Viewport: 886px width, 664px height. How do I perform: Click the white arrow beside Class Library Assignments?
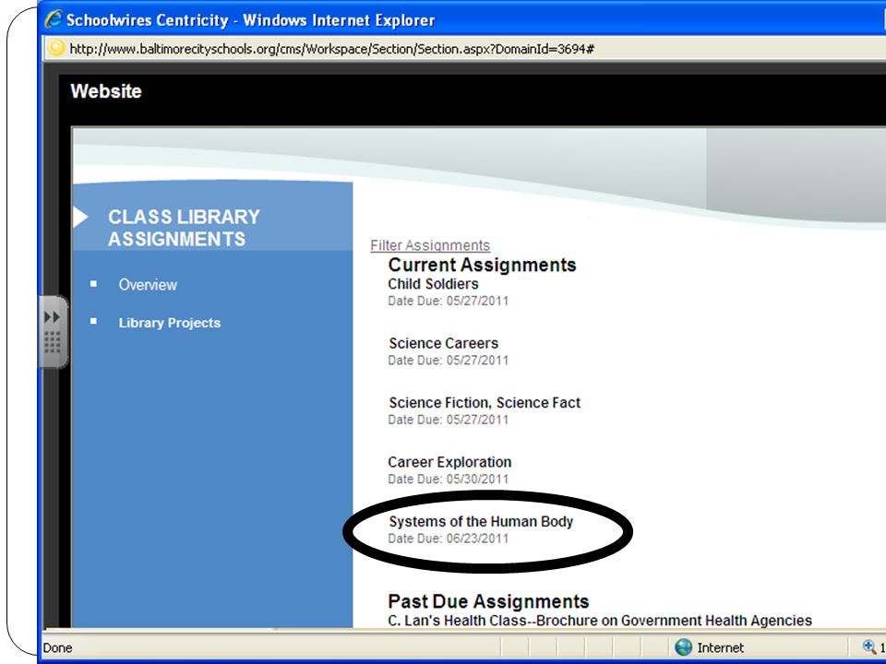click(81, 218)
